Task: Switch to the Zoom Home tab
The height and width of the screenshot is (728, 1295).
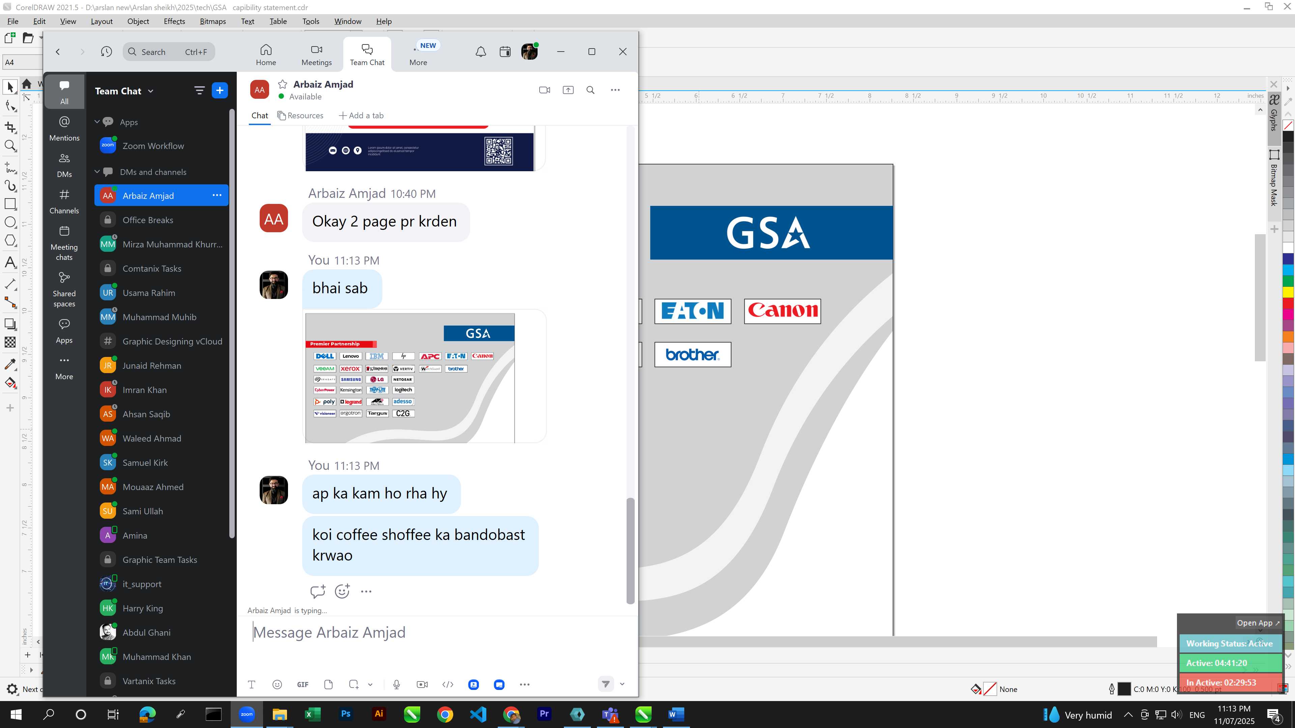Action: point(265,55)
